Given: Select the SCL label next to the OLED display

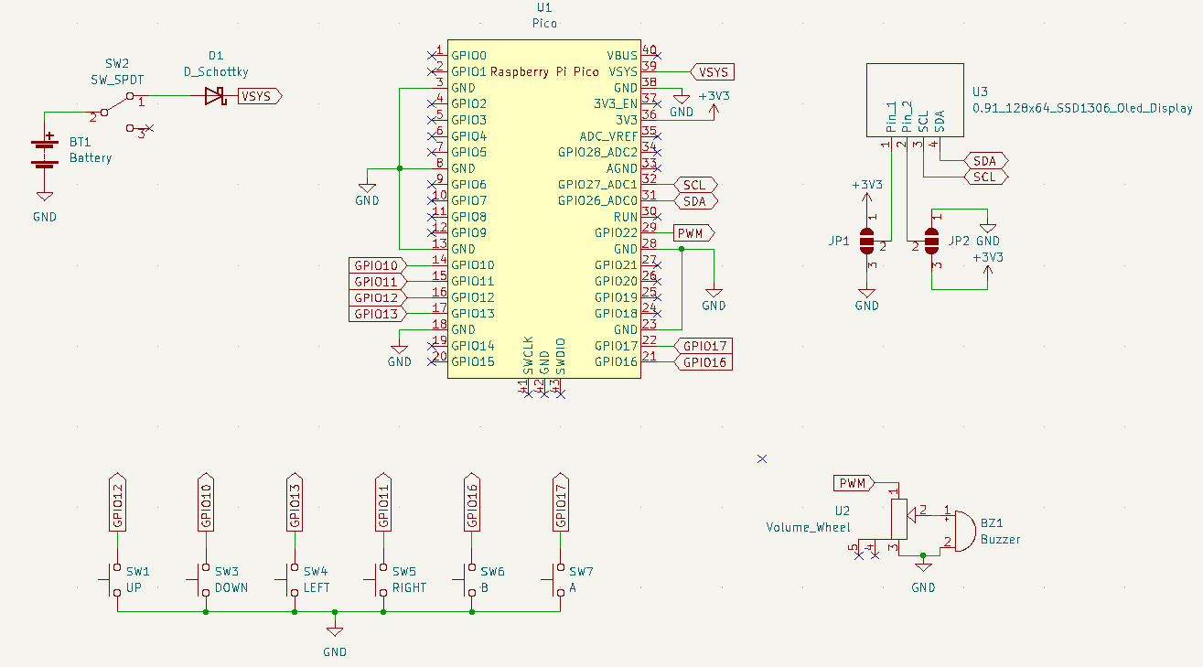Looking at the screenshot, I should pyautogui.click(x=985, y=177).
